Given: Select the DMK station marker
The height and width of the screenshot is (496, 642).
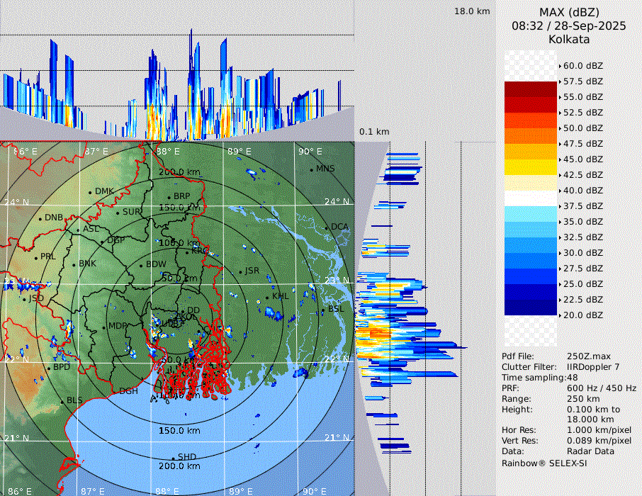Looking at the screenshot, I should point(90,192).
